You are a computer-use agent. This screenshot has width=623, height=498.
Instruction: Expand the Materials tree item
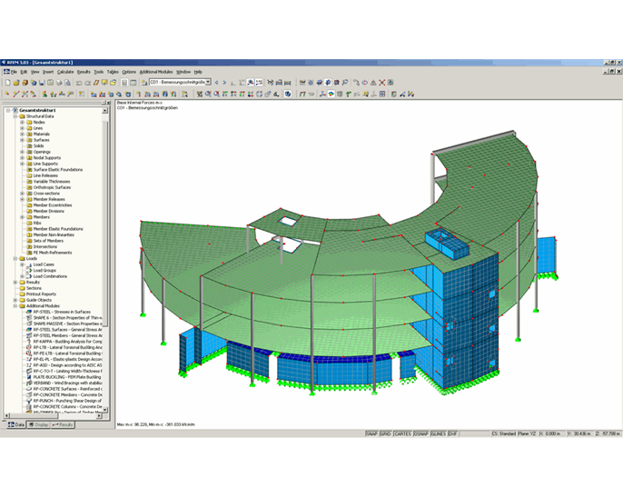[22, 134]
